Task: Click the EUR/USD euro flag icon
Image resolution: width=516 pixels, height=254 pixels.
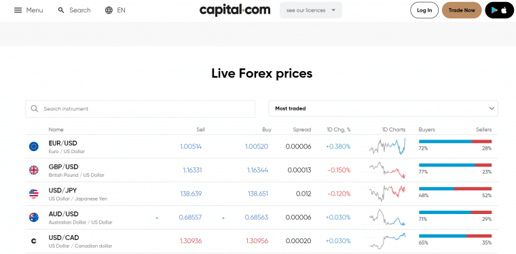Action: point(33,146)
